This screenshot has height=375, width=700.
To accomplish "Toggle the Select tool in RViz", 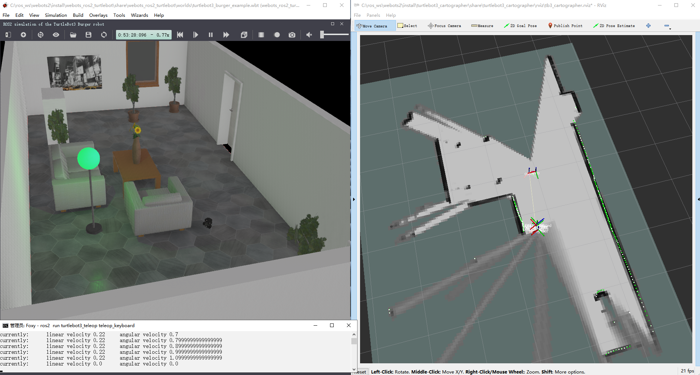I will [407, 26].
